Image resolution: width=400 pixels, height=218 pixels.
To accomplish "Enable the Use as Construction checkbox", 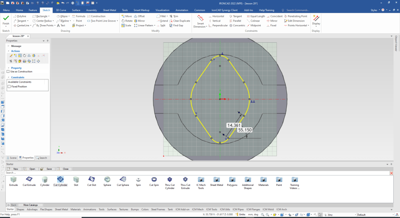I will tap(8, 72).
